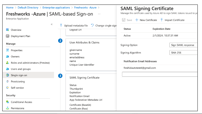Click the Provisioning icon
This screenshot has height=114, width=202.
[7, 81]
